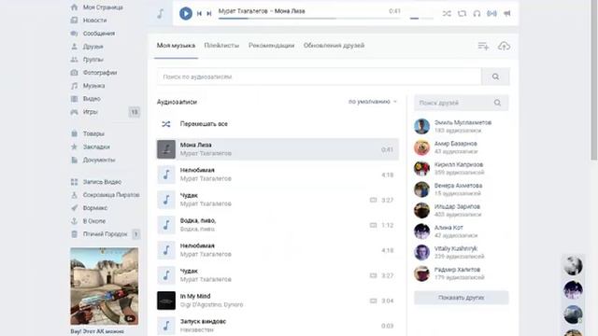Screen dimensions: 598x336
Task: Switch to the Плейлисты tab
Action: tap(221, 46)
